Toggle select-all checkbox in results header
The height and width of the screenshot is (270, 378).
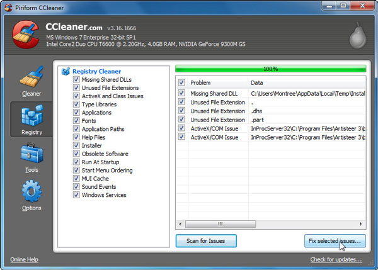pyautogui.click(x=181, y=82)
